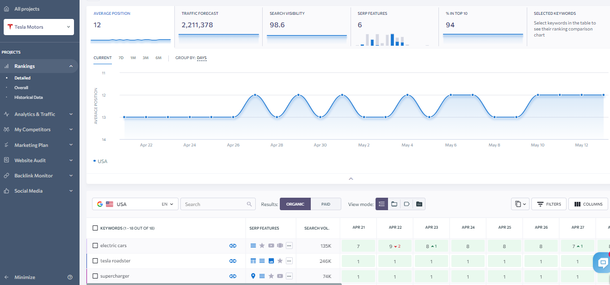Switch to tag view mode
Image resolution: width=610 pixels, height=285 pixels.
407,204
